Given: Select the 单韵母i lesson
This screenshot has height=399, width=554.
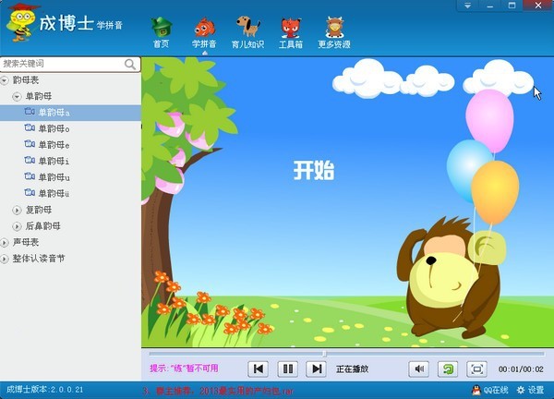Looking at the screenshot, I should point(54,161).
